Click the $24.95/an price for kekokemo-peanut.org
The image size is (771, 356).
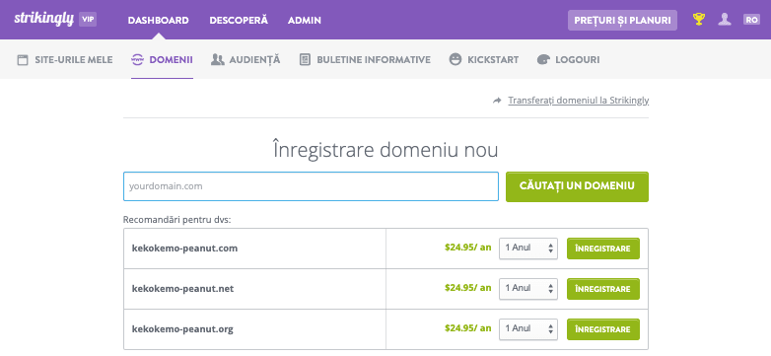pos(467,328)
